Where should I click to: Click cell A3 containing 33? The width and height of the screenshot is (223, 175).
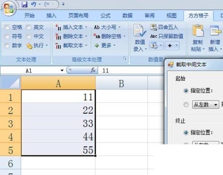[x=58, y=123]
